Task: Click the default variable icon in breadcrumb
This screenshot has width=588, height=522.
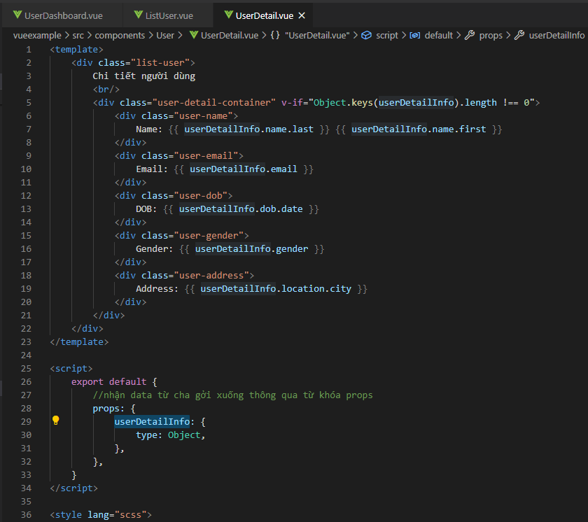Action: pos(414,35)
